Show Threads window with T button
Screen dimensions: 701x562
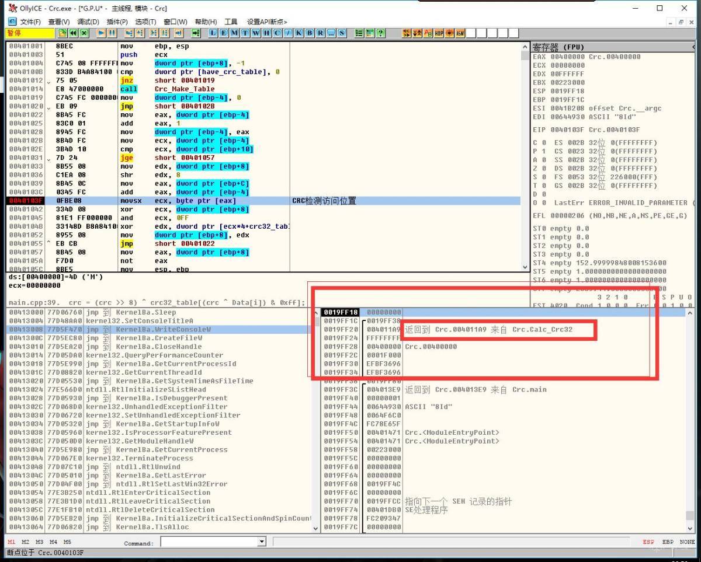tap(245, 33)
